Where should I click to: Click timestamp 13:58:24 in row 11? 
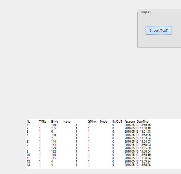(145, 158)
